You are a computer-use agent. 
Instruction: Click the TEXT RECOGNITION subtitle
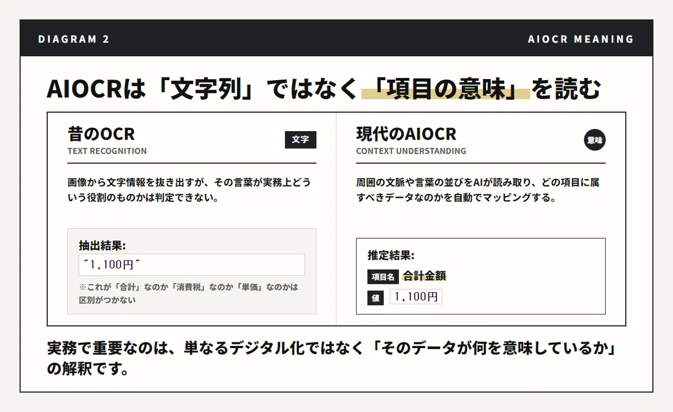107,151
